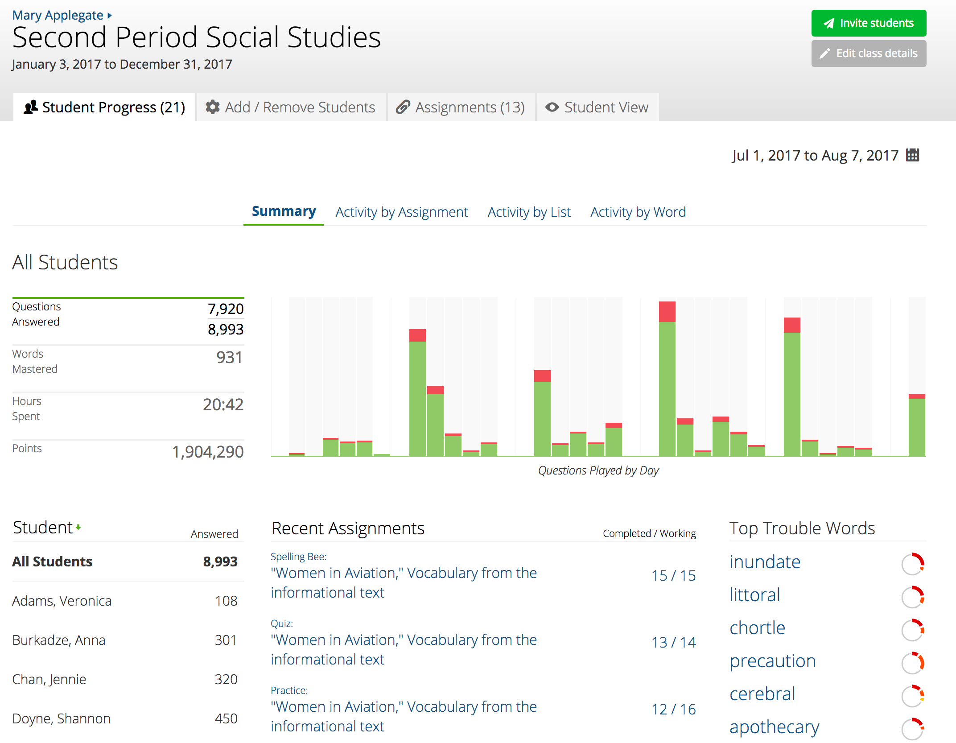The height and width of the screenshot is (743, 956).
Task: Click the Edit class details button
Action: coord(868,54)
